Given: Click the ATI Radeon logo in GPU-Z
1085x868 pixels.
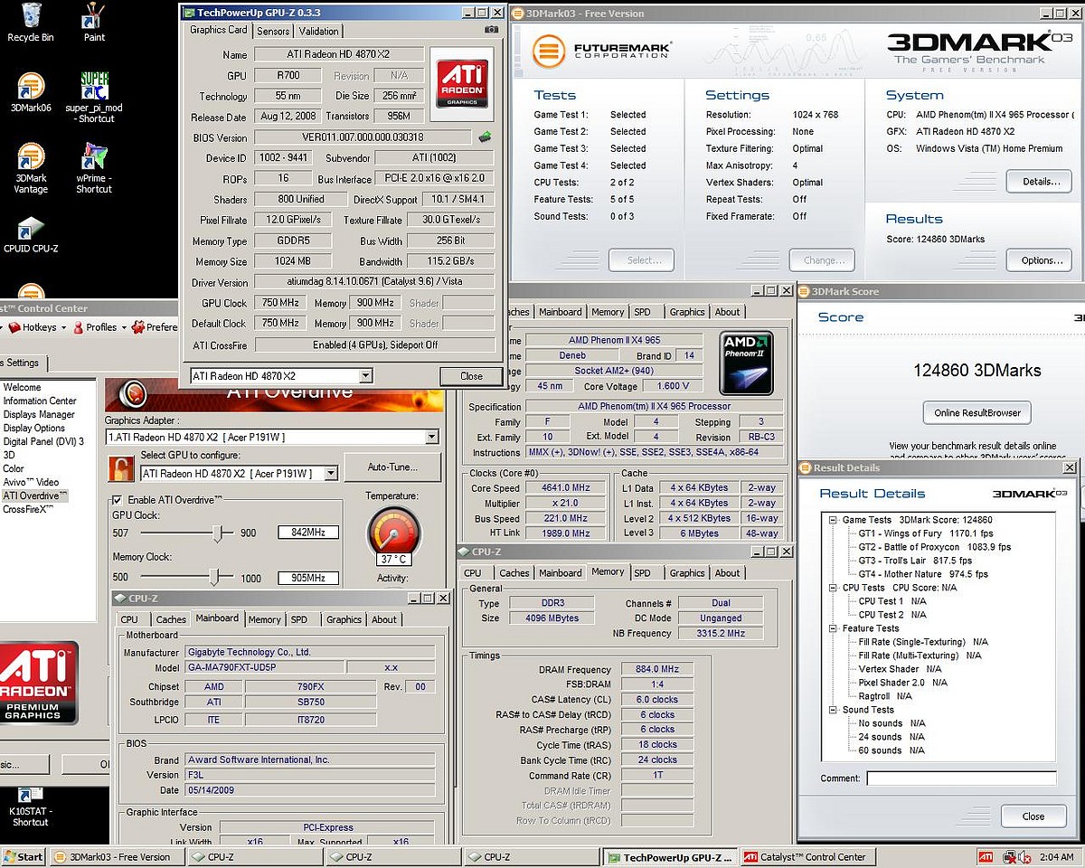Looking at the screenshot, I should [462, 83].
